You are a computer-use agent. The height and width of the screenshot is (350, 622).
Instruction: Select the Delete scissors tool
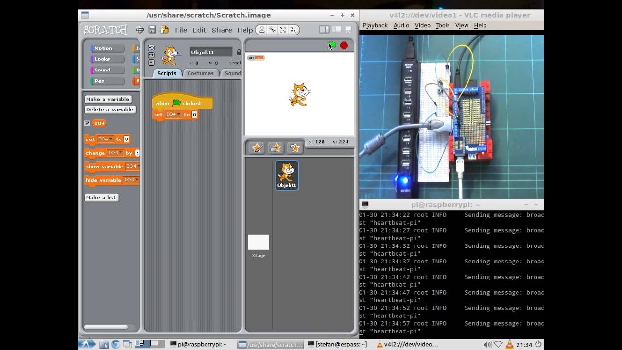(x=272, y=30)
